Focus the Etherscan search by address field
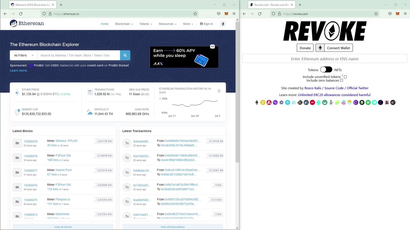The height and width of the screenshot is (230, 410). click(x=78, y=55)
